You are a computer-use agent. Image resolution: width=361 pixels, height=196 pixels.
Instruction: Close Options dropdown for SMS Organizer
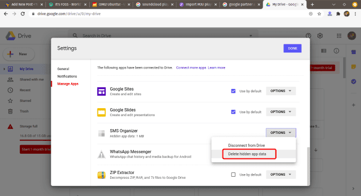pyautogui.click(x=281, y=133)
